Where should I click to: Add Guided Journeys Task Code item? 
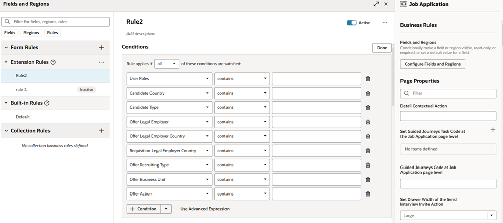point(493,130)
